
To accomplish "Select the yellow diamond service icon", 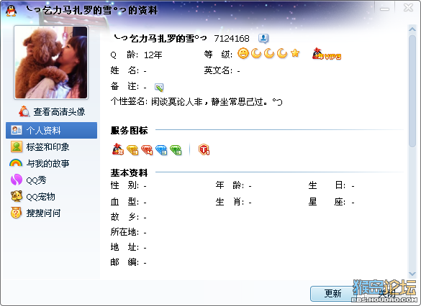I will (x=132, y=150).
